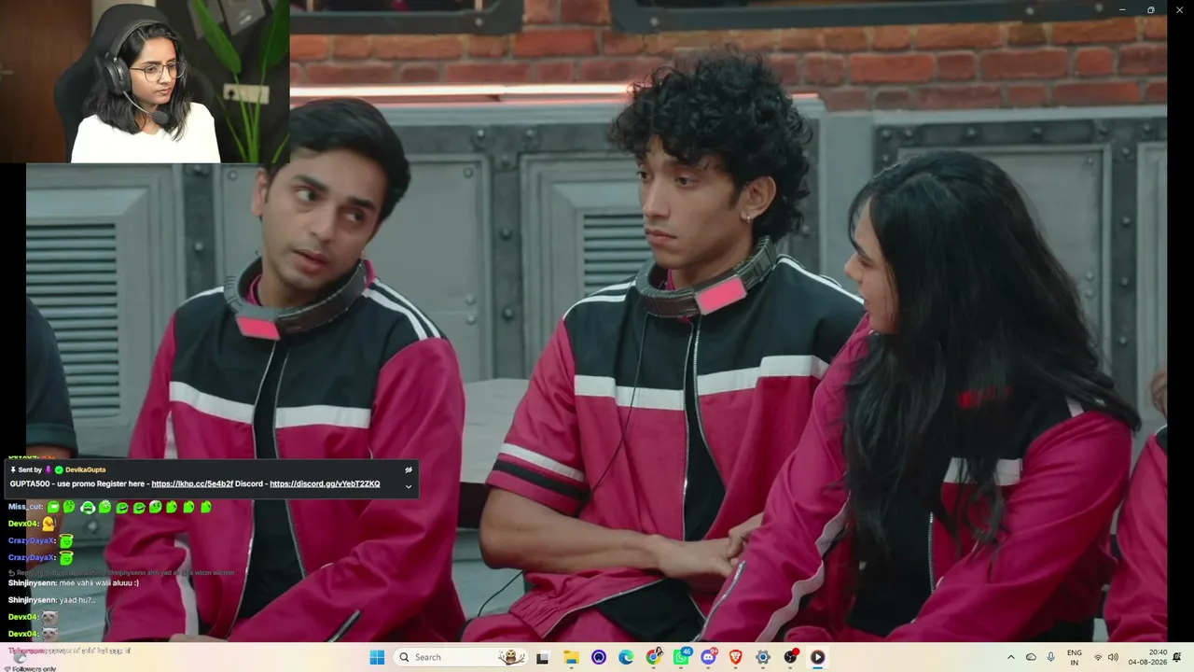Launch Brave browser from the taskbar

tap(735, 657)
